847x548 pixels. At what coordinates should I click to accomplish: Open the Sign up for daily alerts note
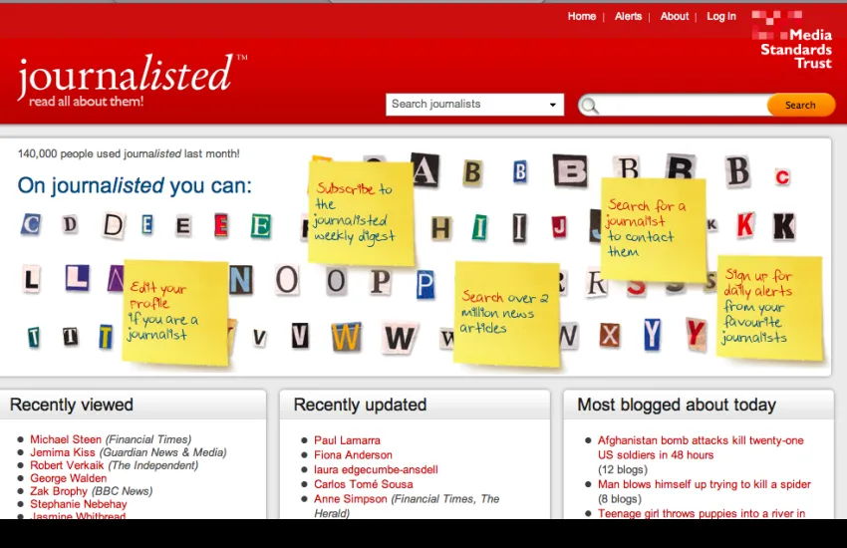tap(769, 308)
